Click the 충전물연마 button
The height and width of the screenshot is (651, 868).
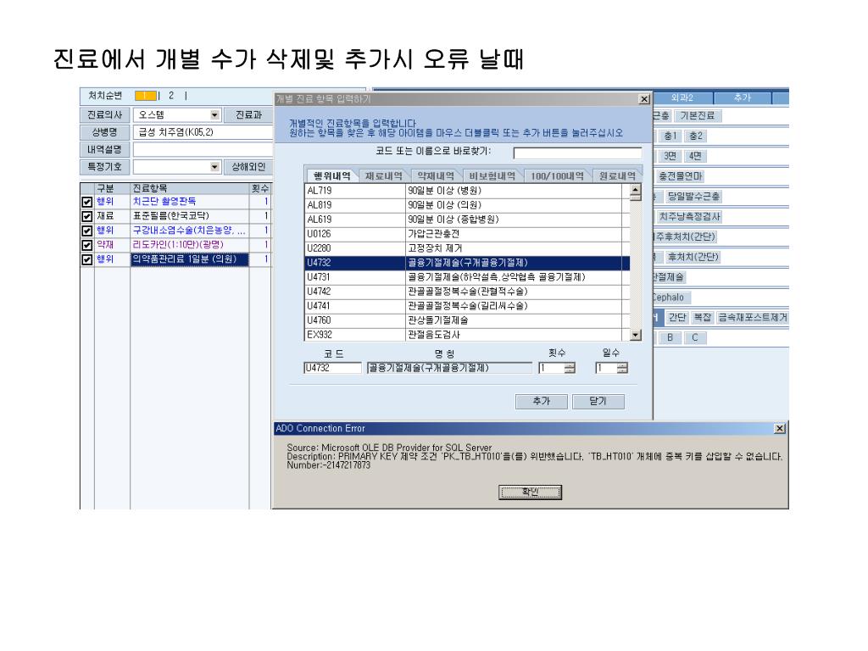(680, 176)
